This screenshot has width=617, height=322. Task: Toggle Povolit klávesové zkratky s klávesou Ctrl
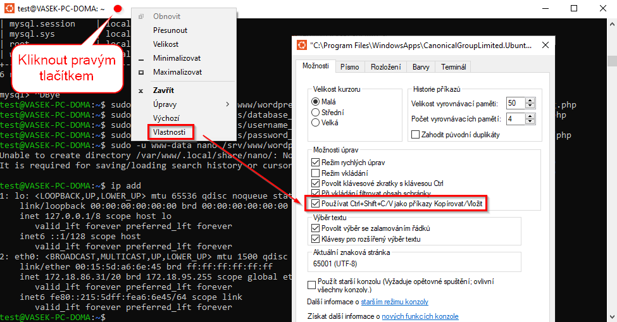pyautogui.click(x=315, y=183)
